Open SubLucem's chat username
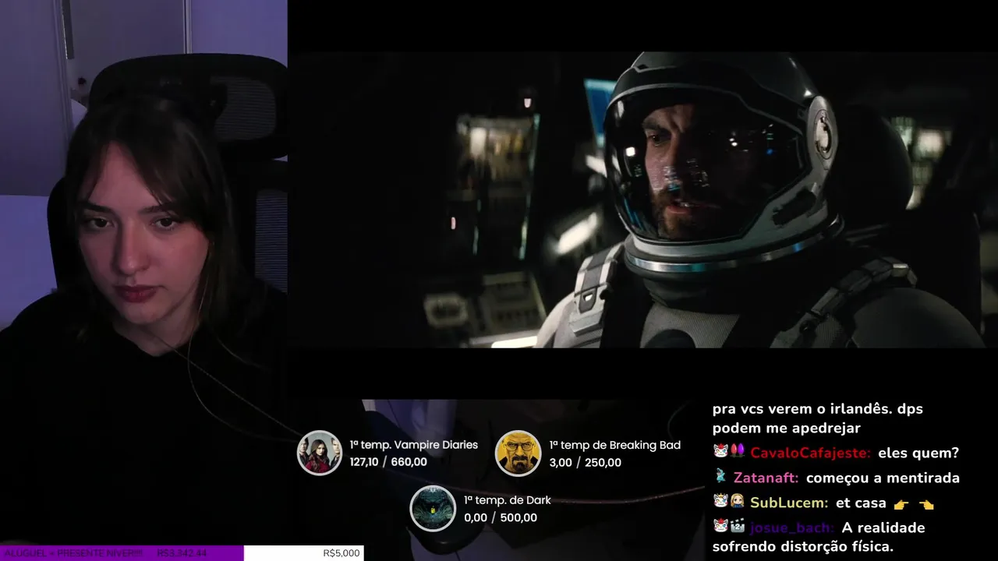The width and height of the screenshot is (998, 561). coord(789,503)
